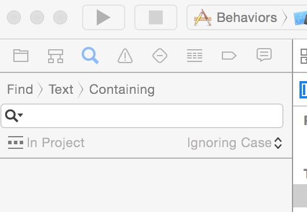
Task: Switch to the Test navigator diamond icon
Action: 160,56
